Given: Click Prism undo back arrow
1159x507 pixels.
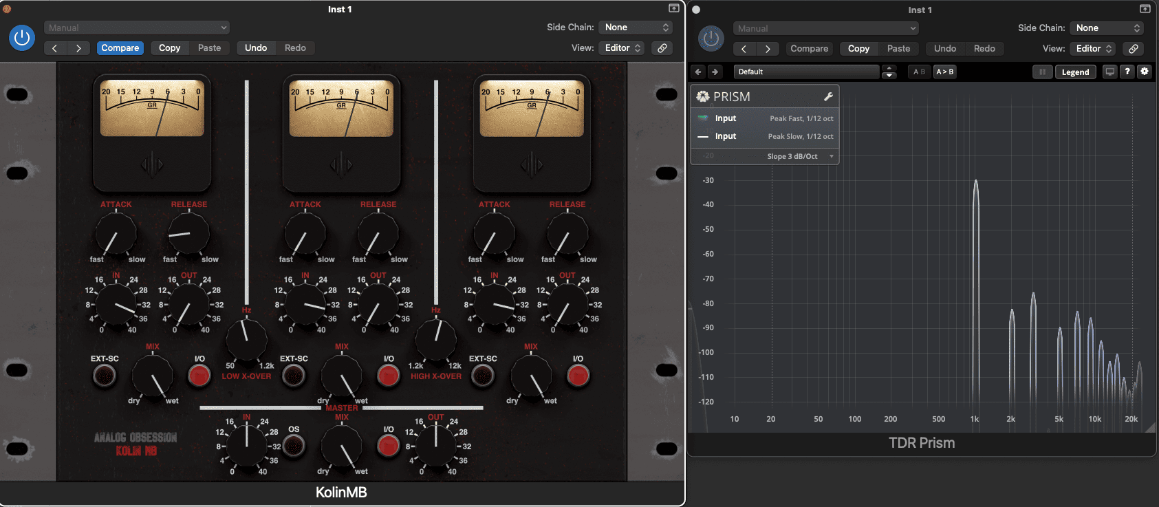Looking at the screenshot, I should (x=698, y=72).
